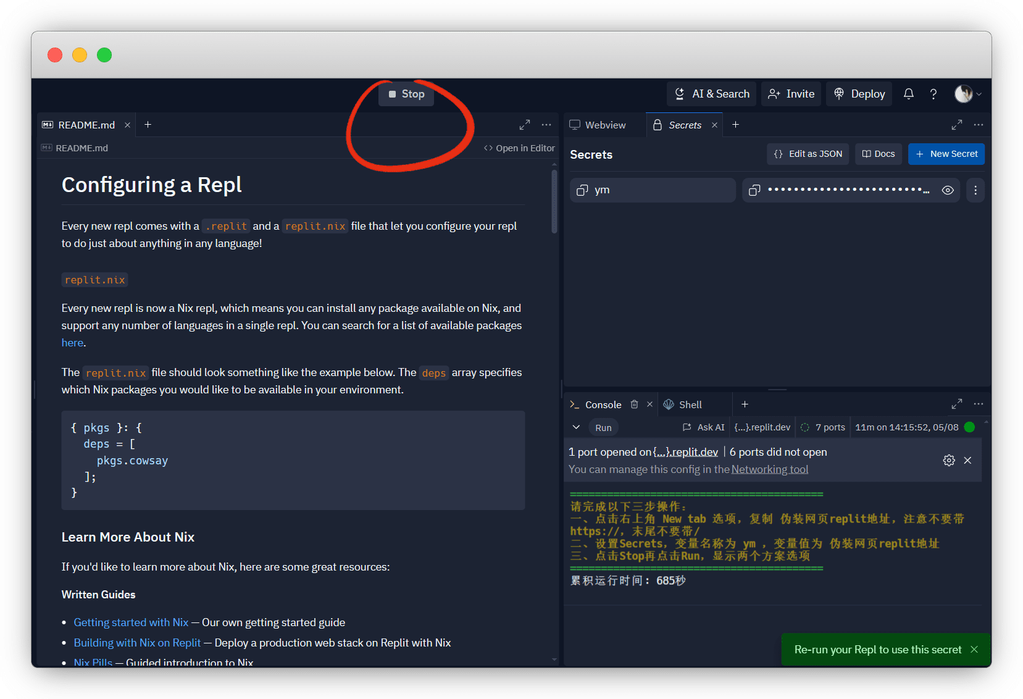Create a New Secret
This screenshot has height=699, width=1023.
click(946, 154)
